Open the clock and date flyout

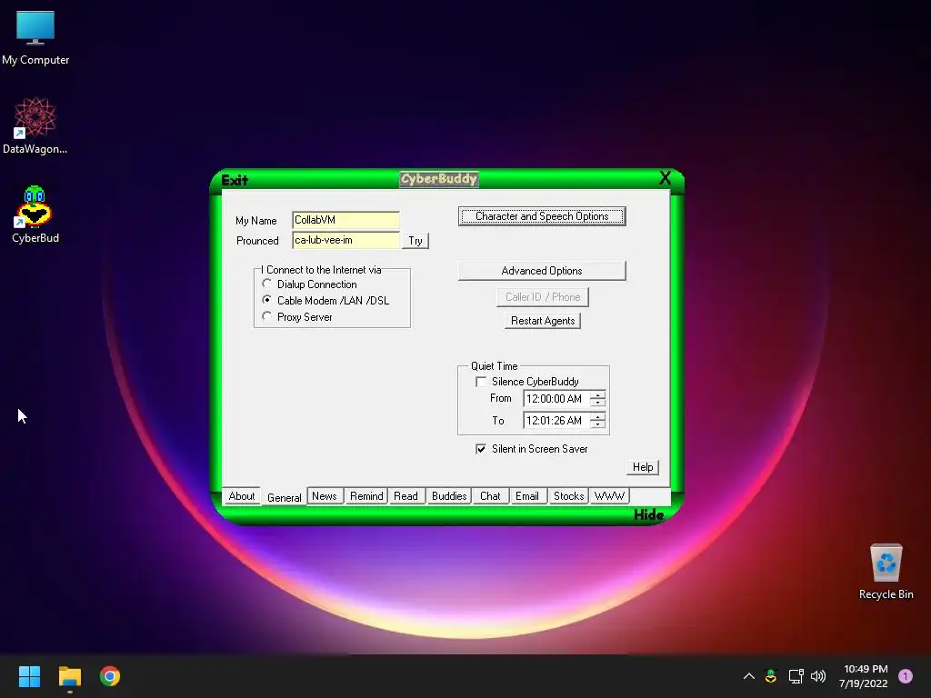coord(864,676)
